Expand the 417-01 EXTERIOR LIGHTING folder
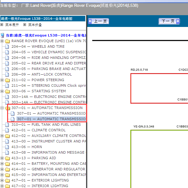Viewport: 188px width, 188px height. point(2,180)
